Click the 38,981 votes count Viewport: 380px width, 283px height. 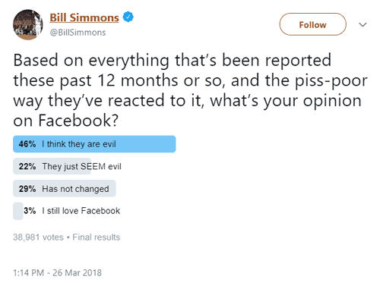38,237
